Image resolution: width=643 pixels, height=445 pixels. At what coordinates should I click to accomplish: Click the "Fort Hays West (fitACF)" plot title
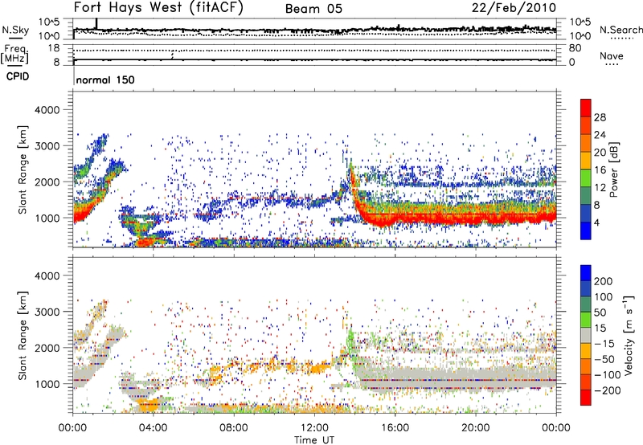(x=158, y=8)
